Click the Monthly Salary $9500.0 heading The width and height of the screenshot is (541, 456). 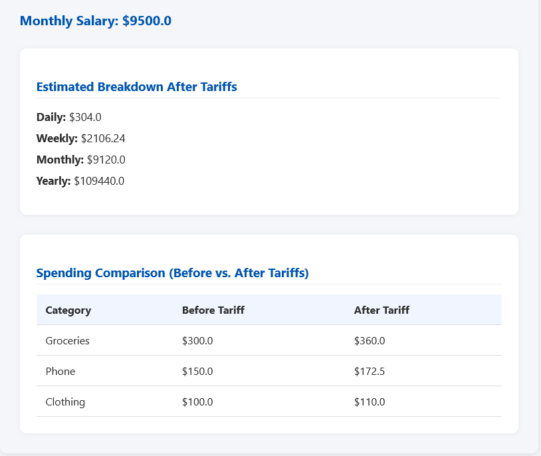96,21
